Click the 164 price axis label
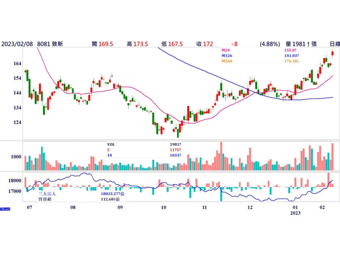The height and width of the screenshot is (255, 340). [17, 64]
